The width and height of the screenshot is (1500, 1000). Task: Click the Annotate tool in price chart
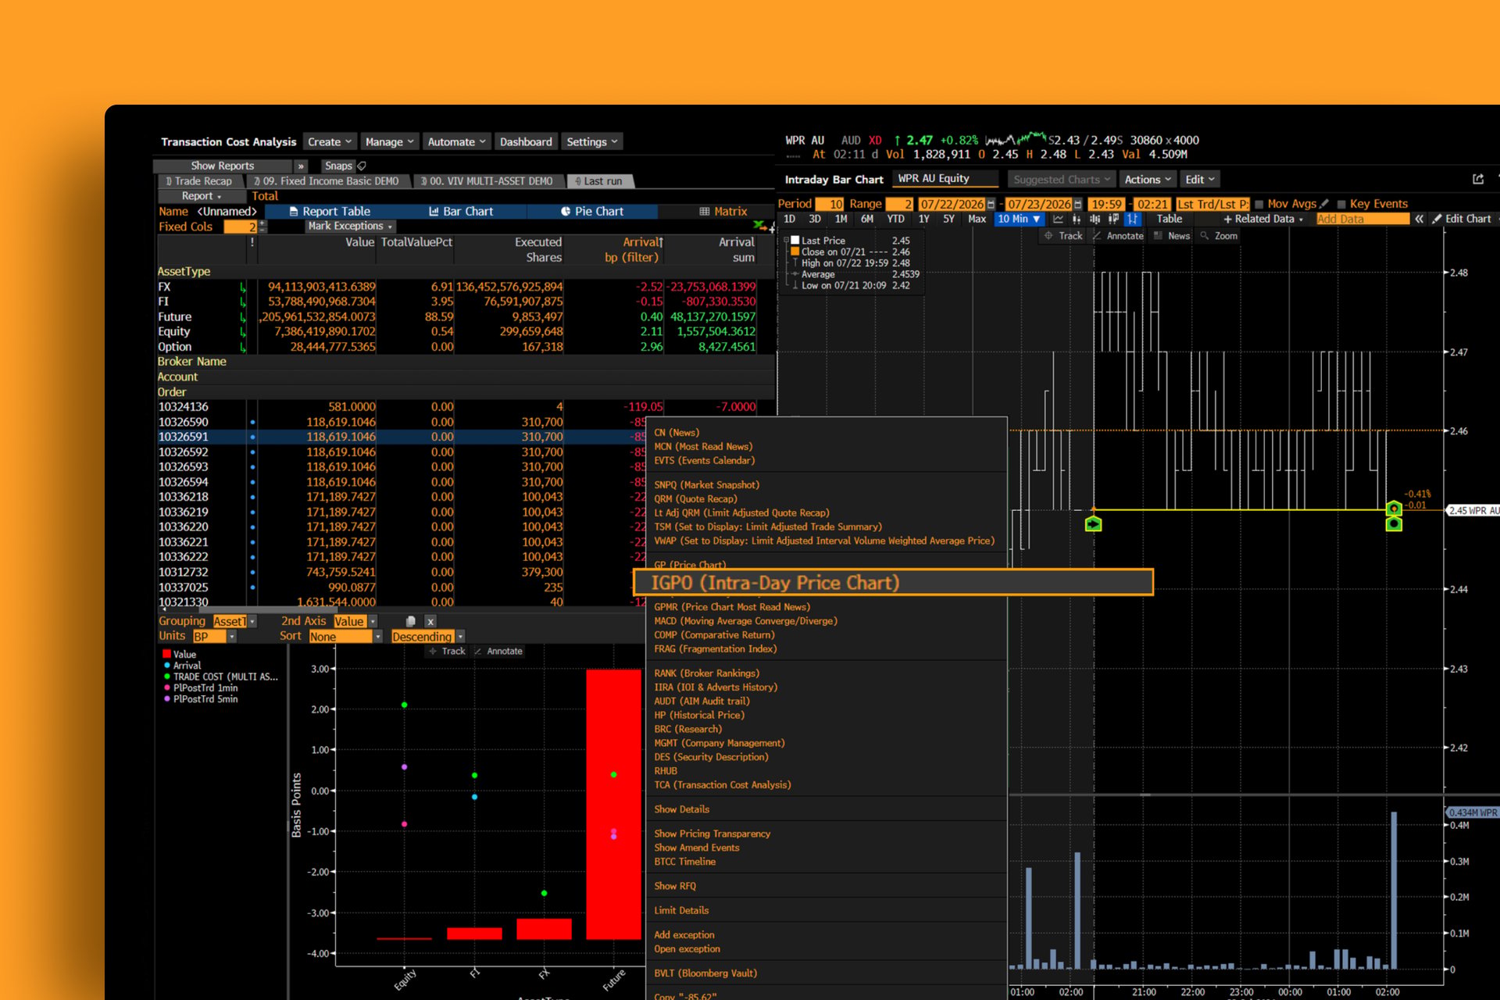[x=1118, y=236]
